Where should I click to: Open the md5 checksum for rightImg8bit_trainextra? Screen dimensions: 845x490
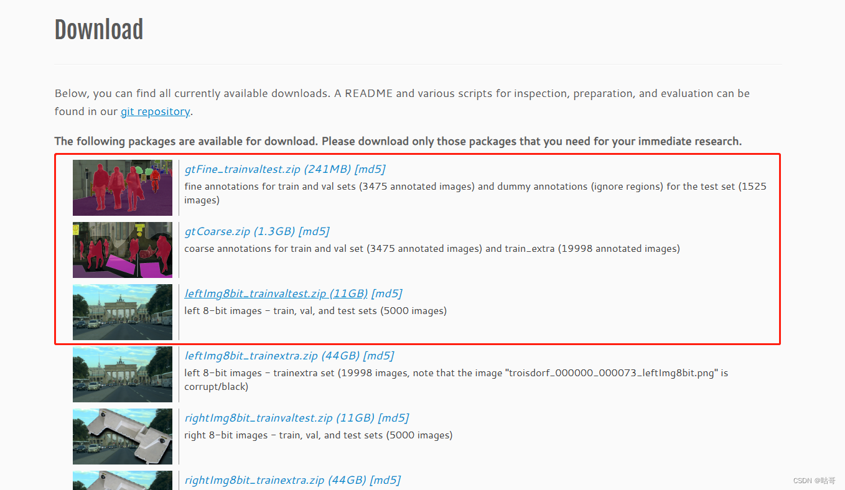click(386, 479)
